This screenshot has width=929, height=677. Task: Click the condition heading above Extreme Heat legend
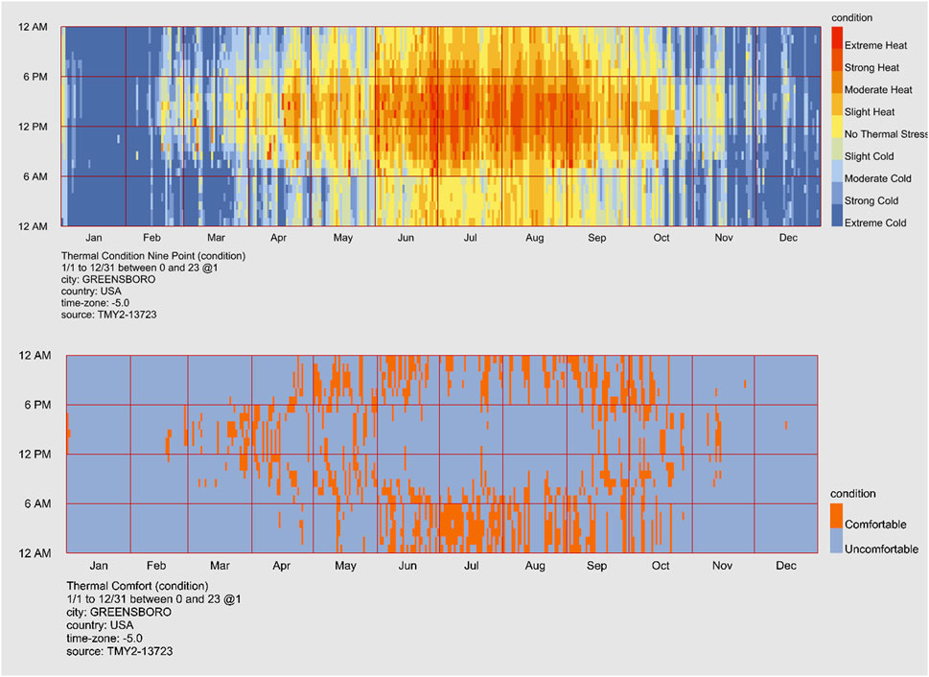[852, 18]
